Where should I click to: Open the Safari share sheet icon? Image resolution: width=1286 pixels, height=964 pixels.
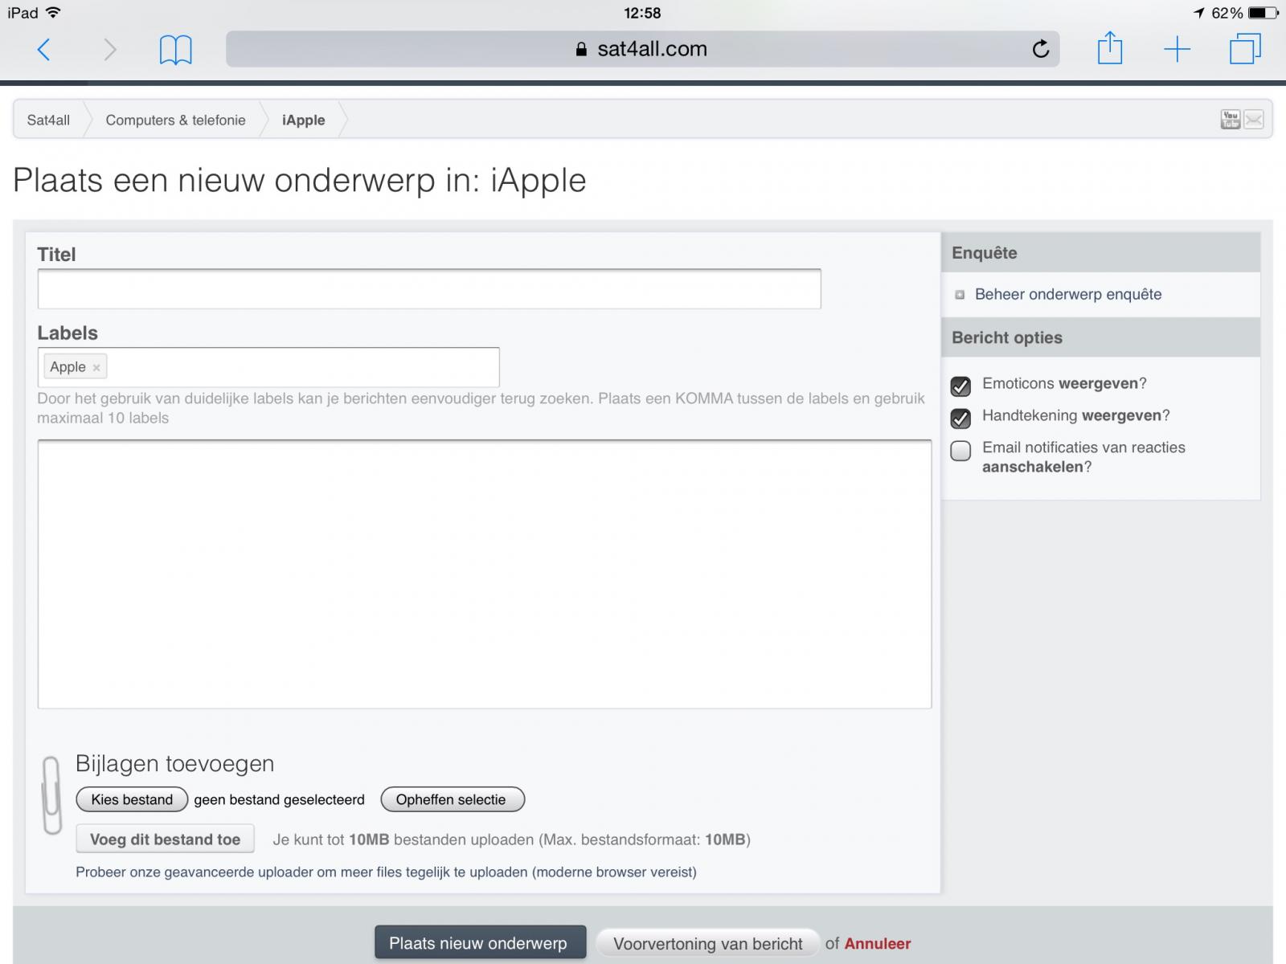coord(1110,47)
